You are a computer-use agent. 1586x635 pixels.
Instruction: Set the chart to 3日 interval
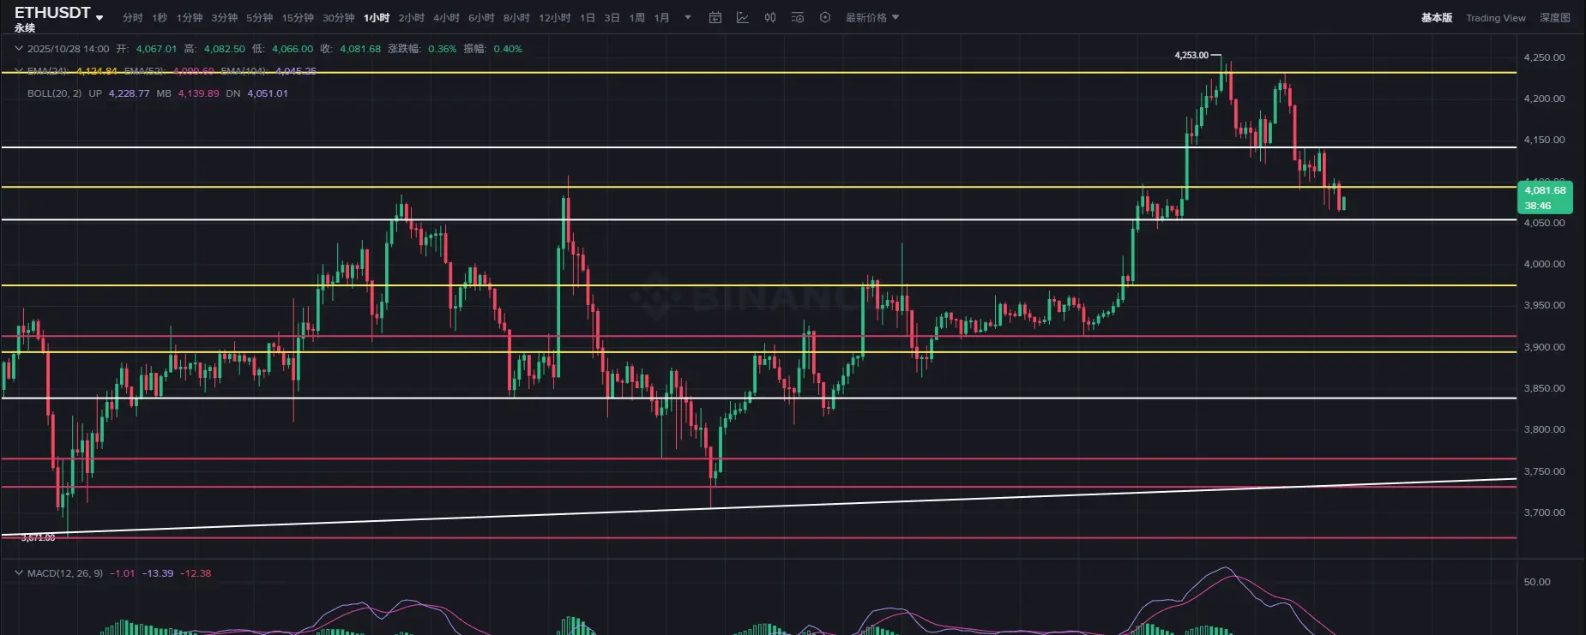(612, 18)
